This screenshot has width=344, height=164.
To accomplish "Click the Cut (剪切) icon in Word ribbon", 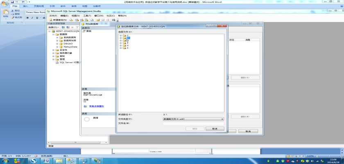I will (x=12, y=11).
